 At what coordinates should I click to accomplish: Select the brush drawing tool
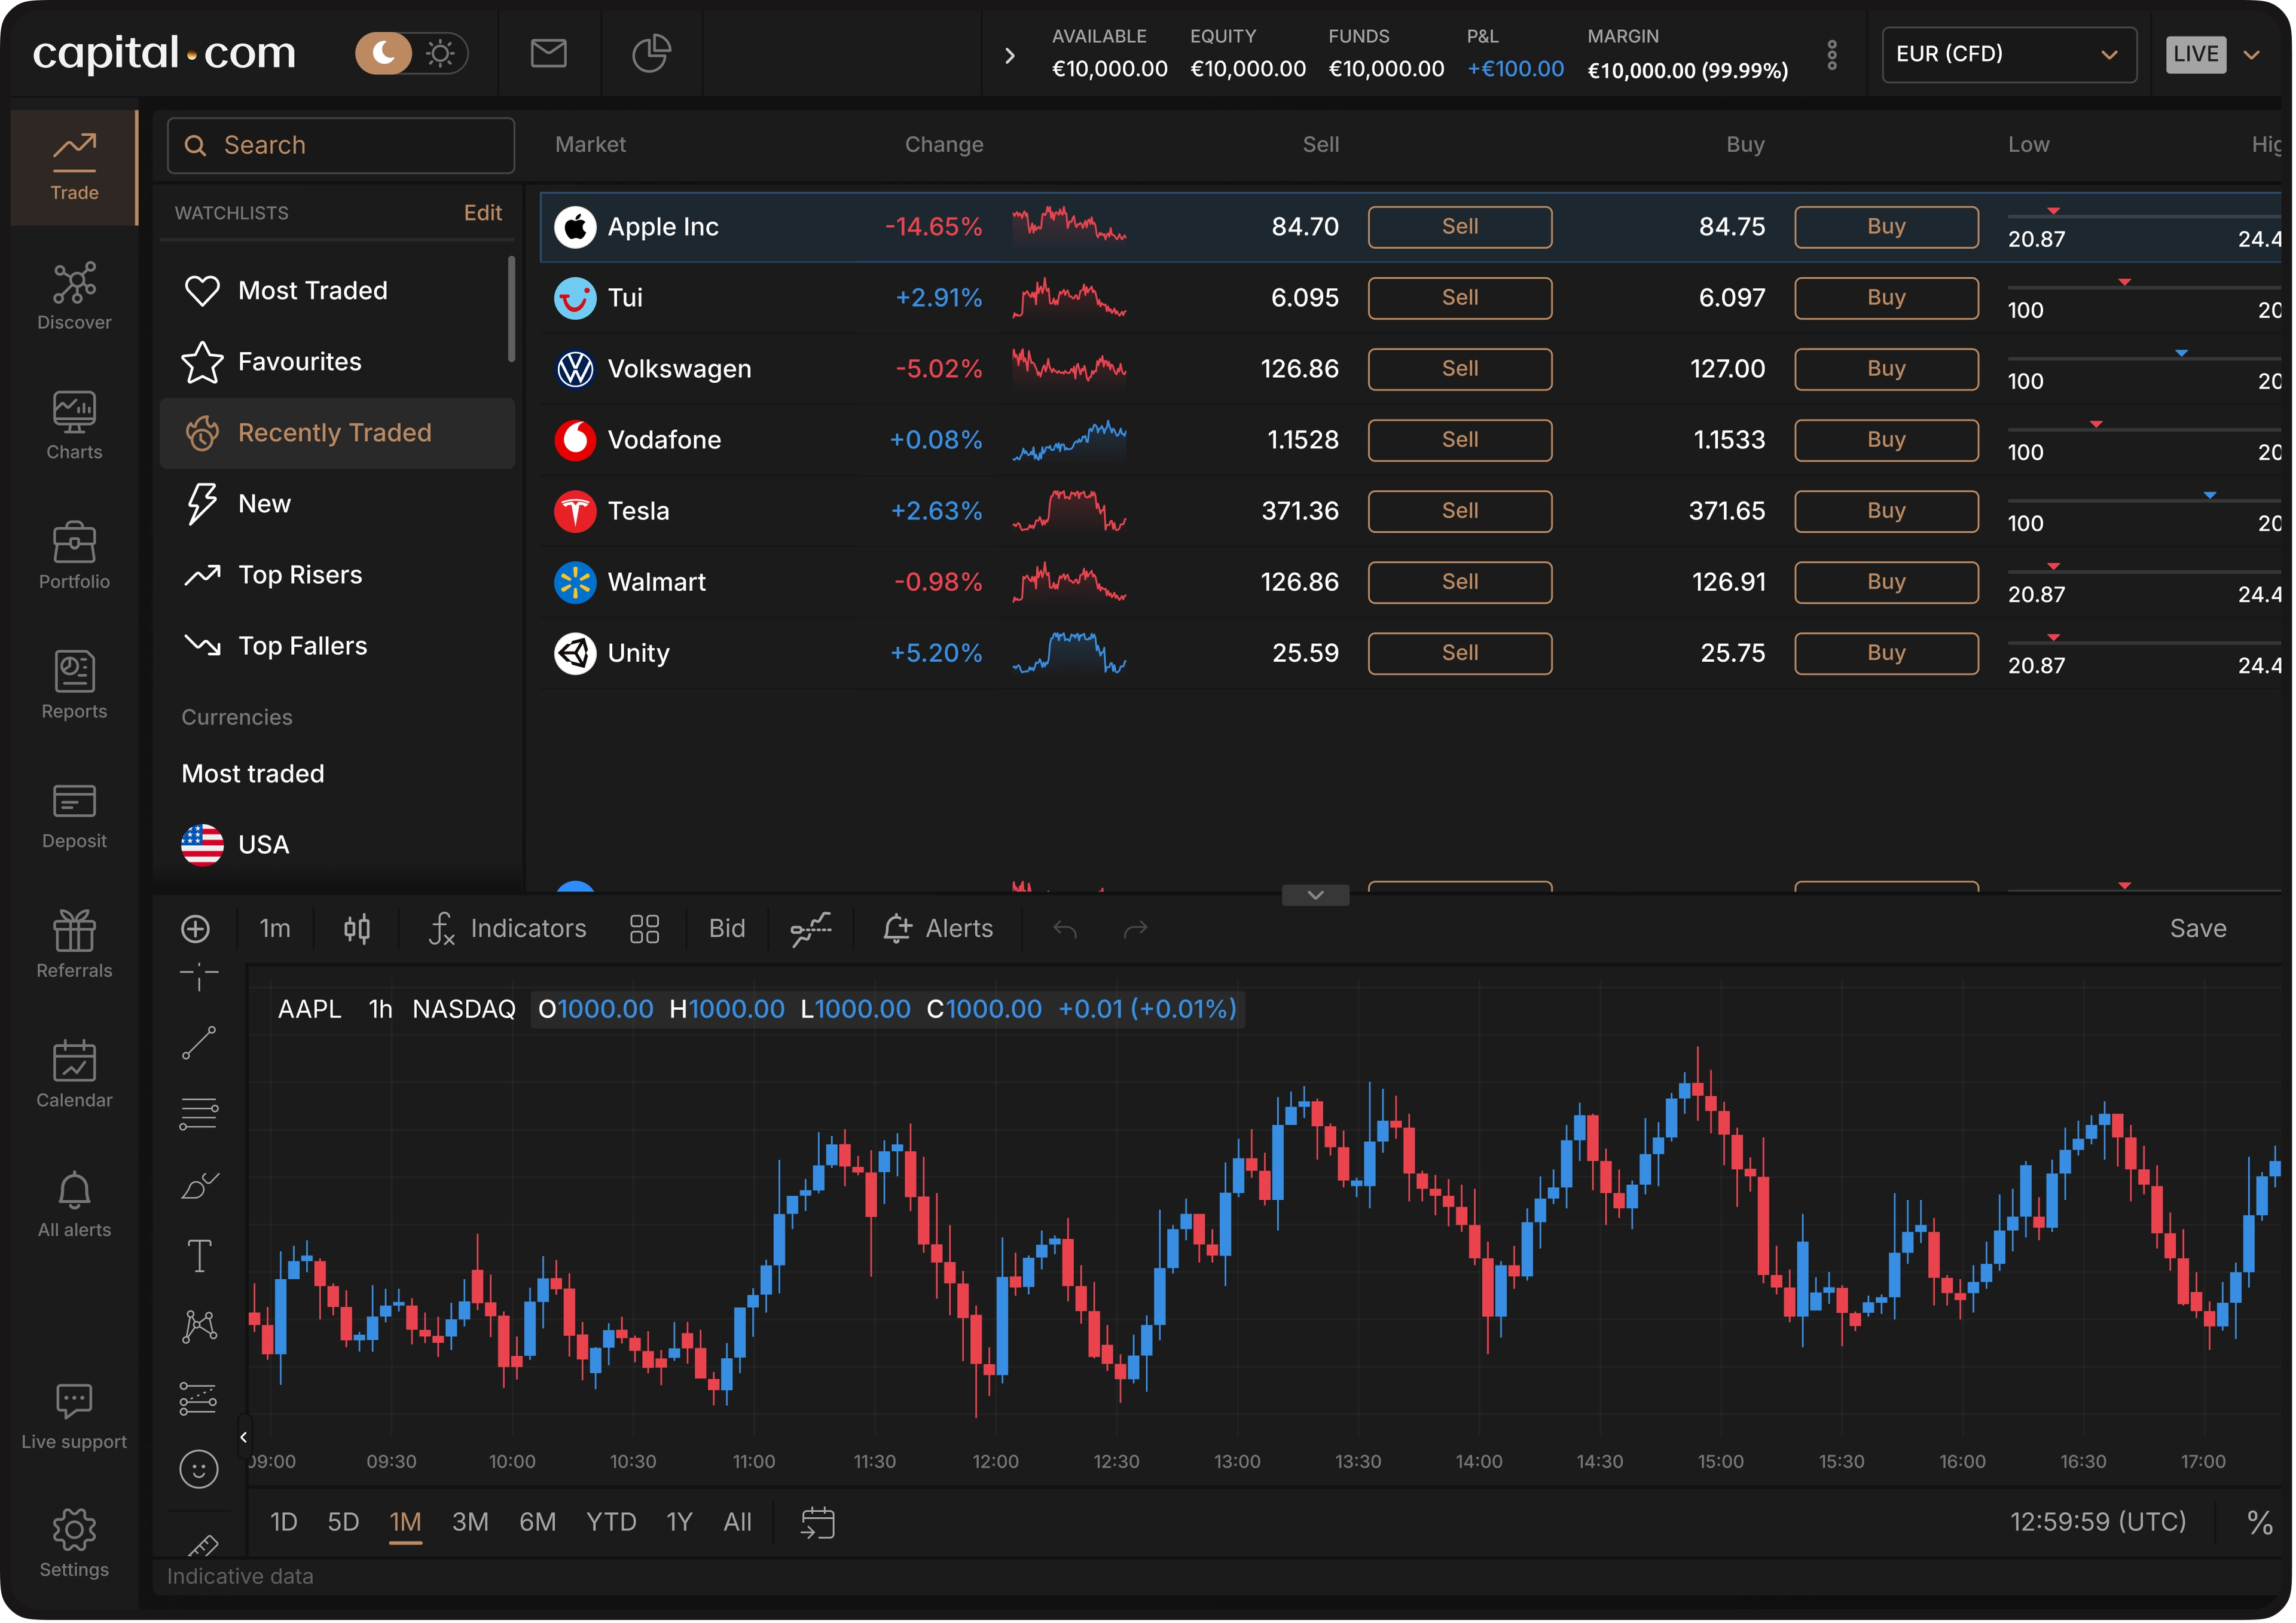[199, 1187]
